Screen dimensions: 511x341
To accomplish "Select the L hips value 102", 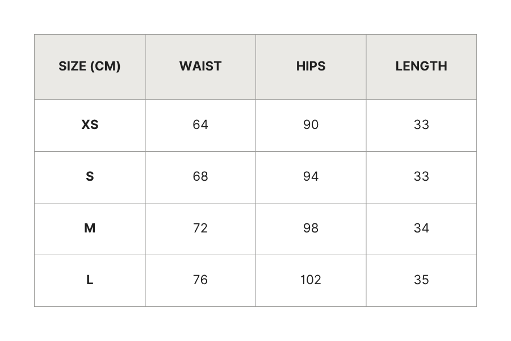I will point(311,280).
